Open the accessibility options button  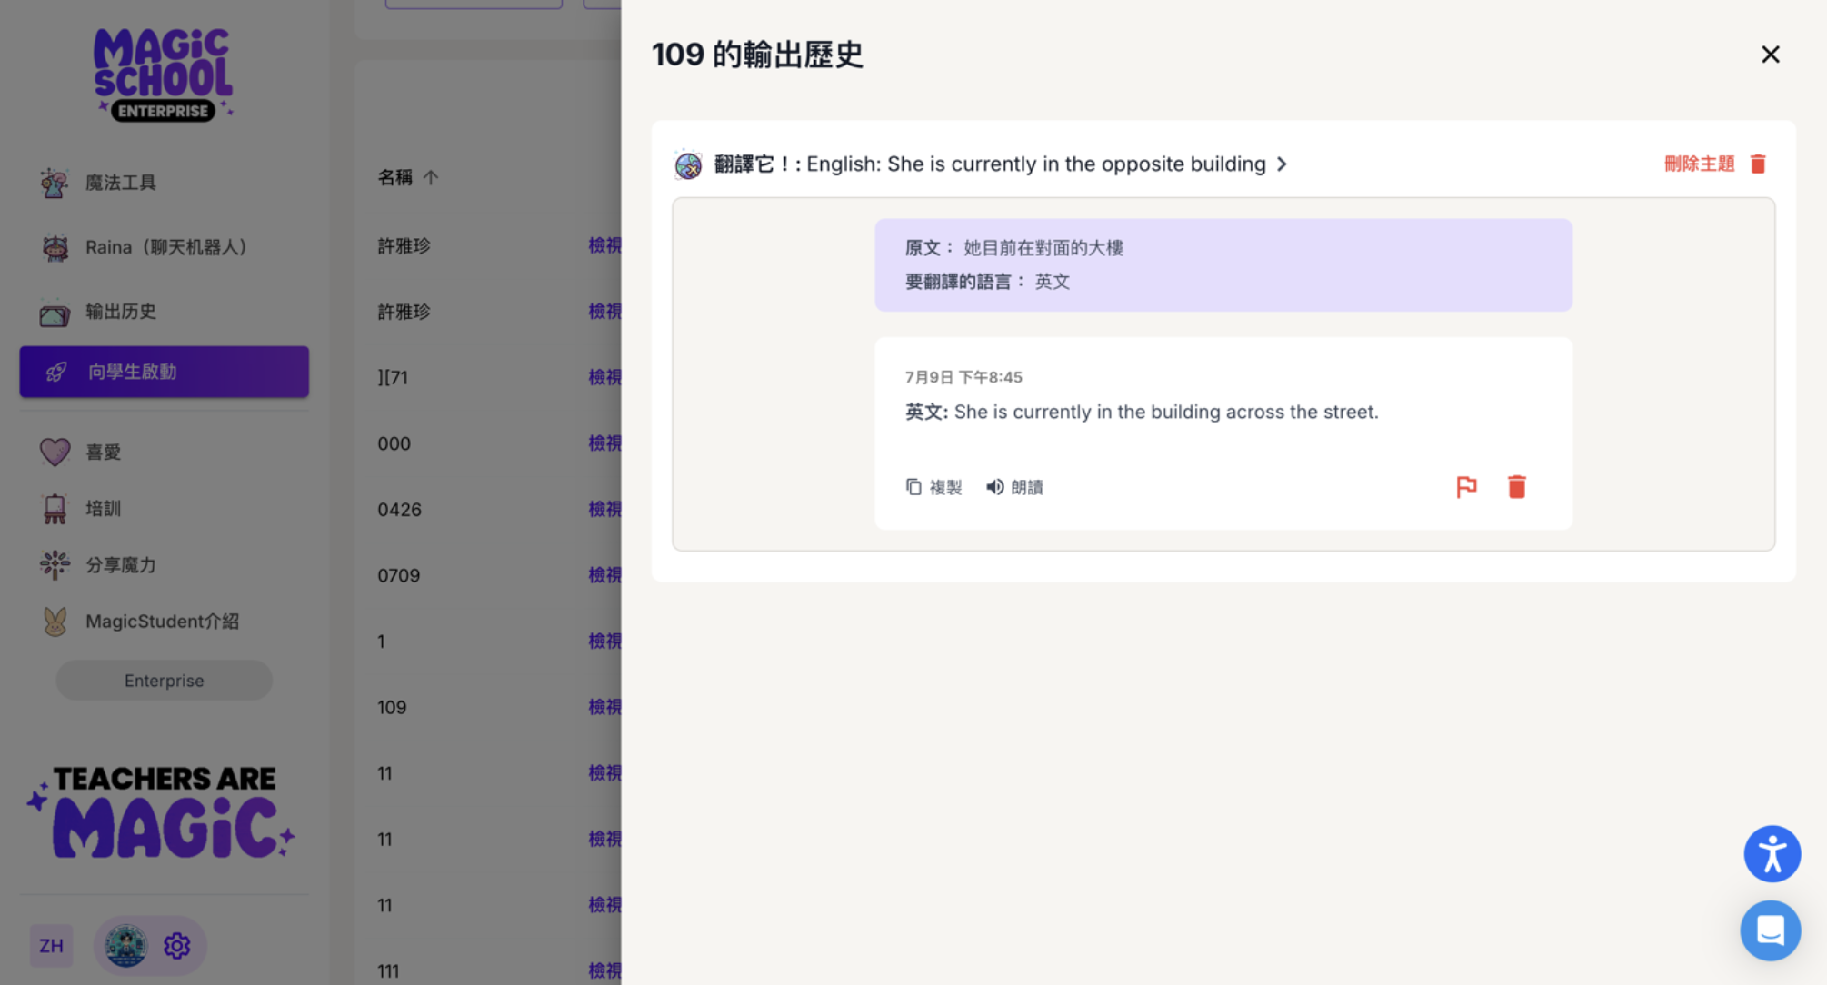1772,853
